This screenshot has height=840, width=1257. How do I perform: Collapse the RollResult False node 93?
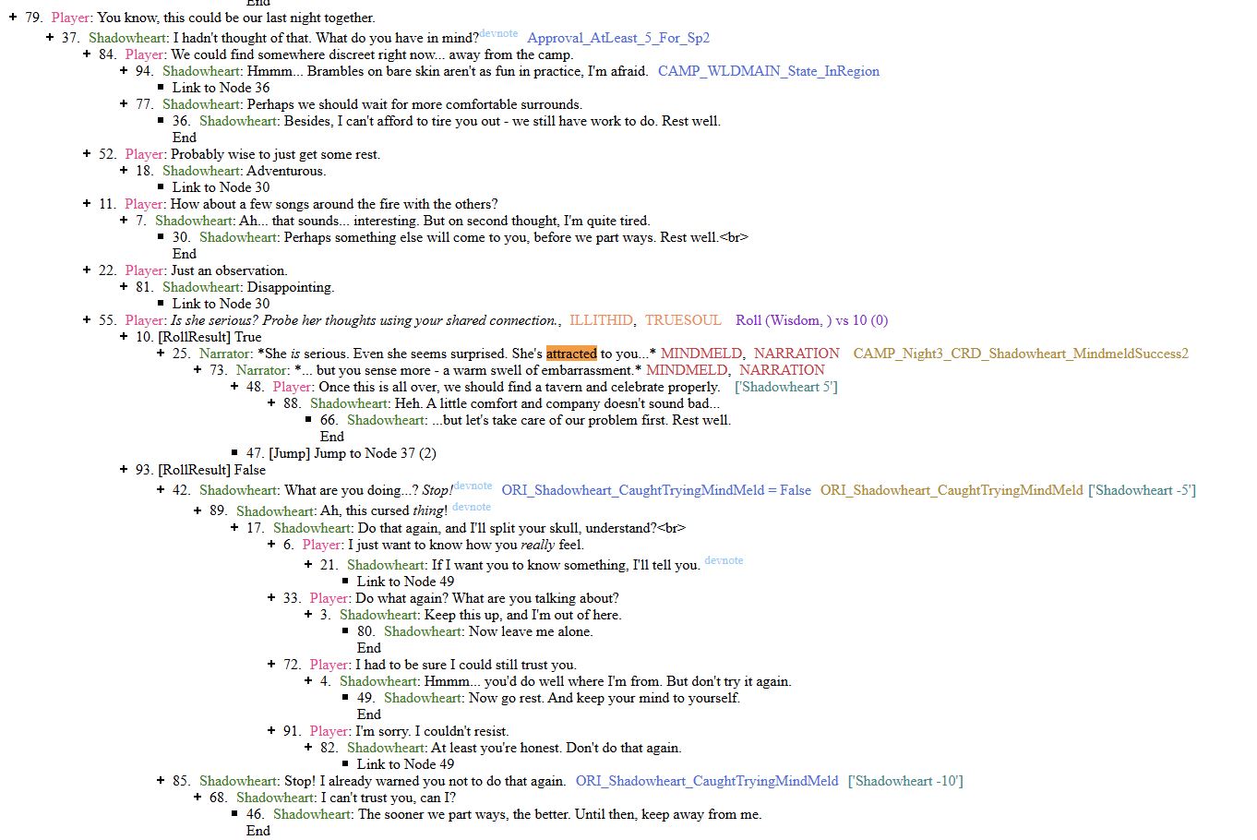pyautogui.click(x=124, y=470)
